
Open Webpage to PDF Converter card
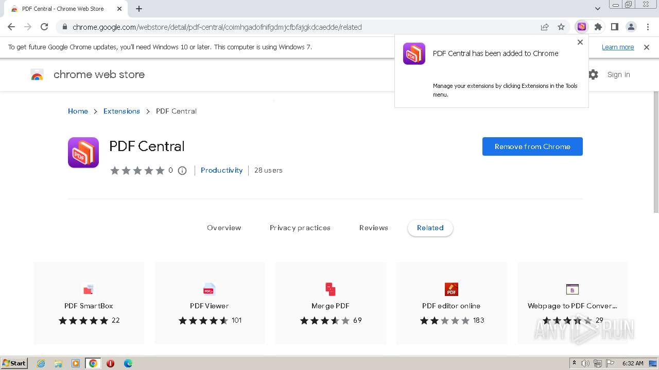coord(573,303)
